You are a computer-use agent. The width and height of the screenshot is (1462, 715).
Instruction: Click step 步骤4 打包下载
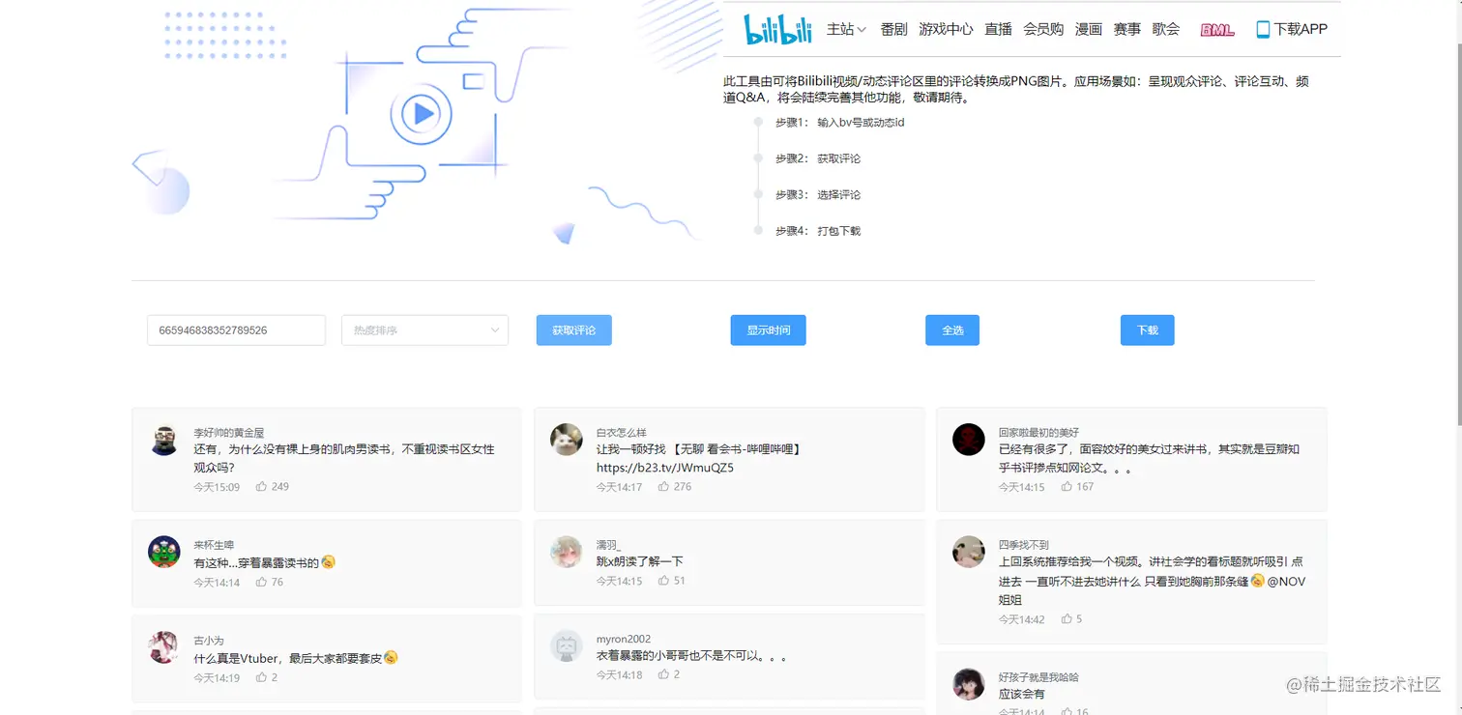click(x=818, y=231)
